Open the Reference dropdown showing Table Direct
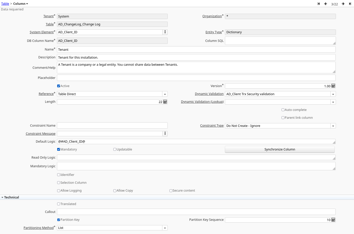The width and height of the screenshot is (354, 234). point(165,94)
